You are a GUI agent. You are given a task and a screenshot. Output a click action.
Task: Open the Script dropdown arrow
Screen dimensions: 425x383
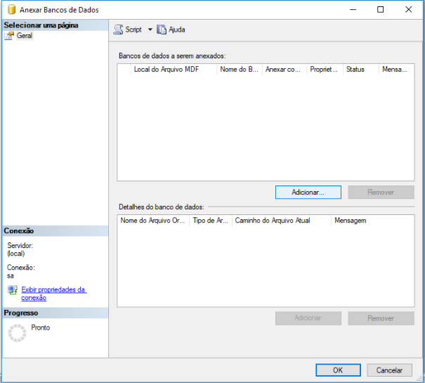click(150, 30)
